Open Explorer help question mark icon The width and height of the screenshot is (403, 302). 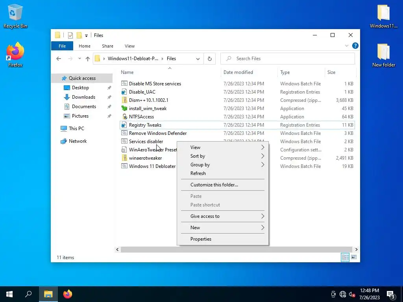355,46
